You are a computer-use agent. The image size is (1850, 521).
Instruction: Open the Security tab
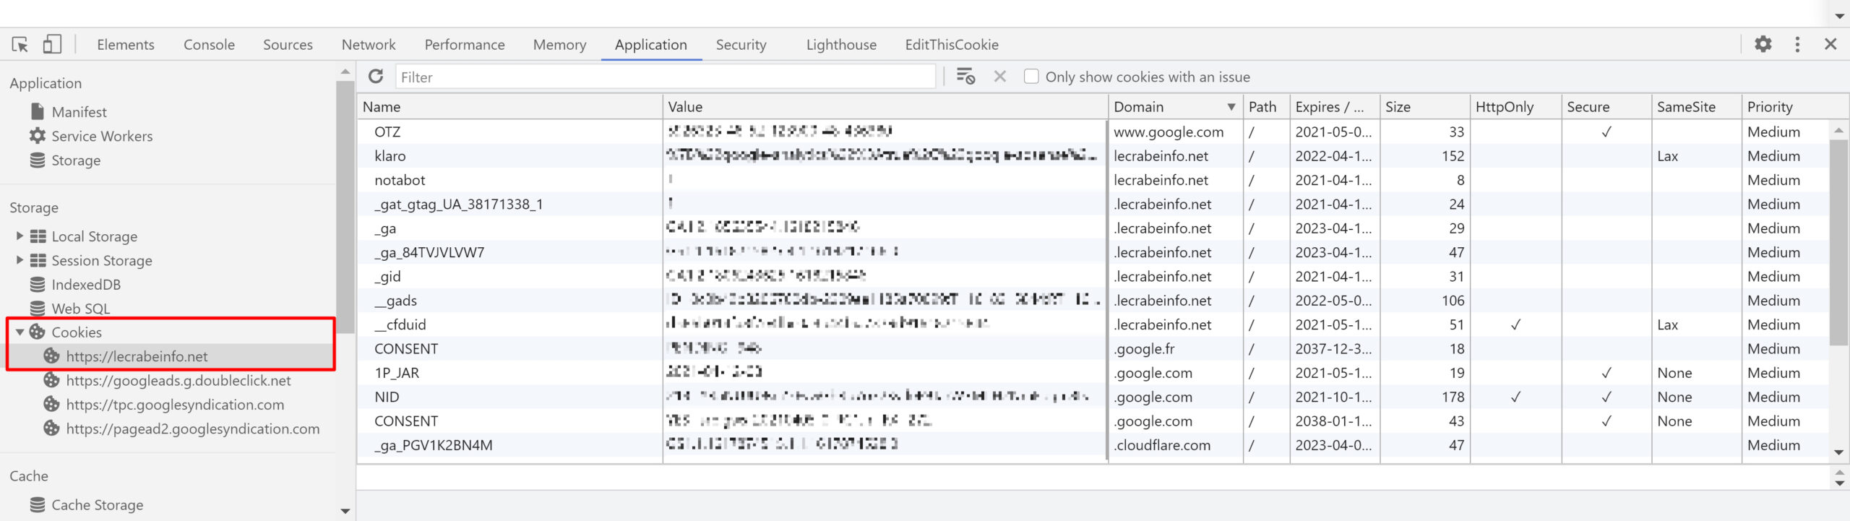pyautogui.click(x=741, y=45)
